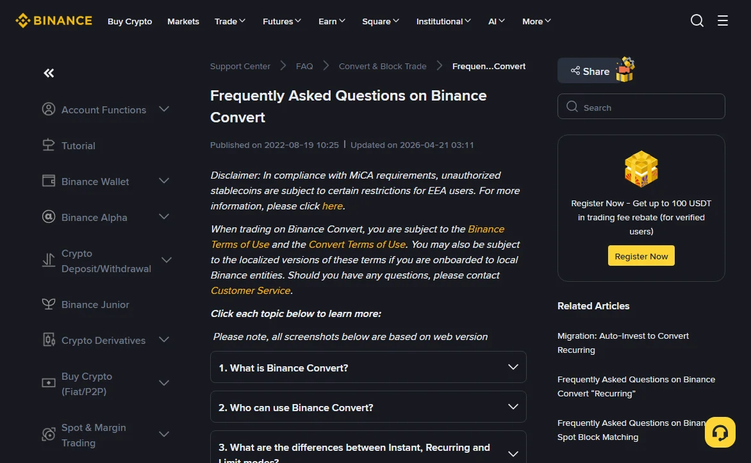Go to FAQ breadcrumb
This screenshot has height=463, width=751.
pyautogui.click(x=304, y=66)
